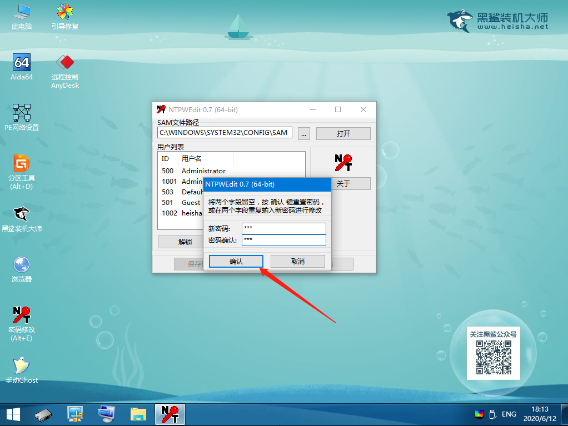
Task: Open PE网络设置 desktop icon
Action: (22, 116)
